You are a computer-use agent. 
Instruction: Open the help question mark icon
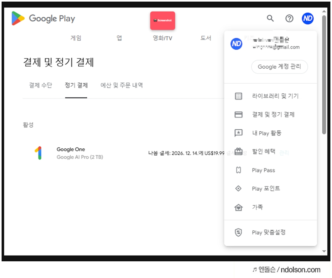(x=289, y=18)
